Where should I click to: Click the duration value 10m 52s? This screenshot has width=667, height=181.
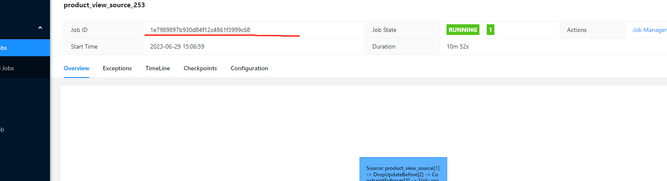pyautogui.click(x=458, y=46)
